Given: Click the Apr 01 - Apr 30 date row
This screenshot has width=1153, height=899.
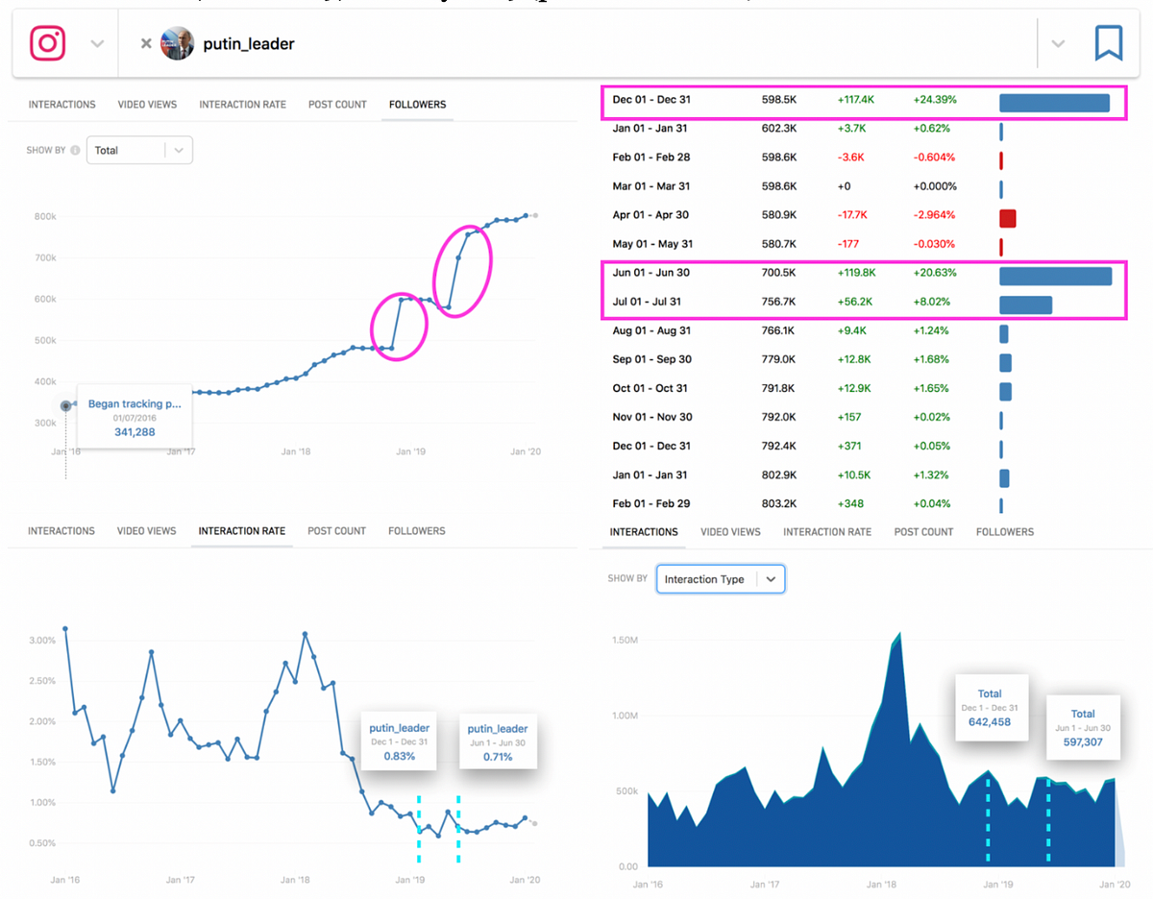Looking at the screenshot, I should pyautogui.click(x=651, y=215).
